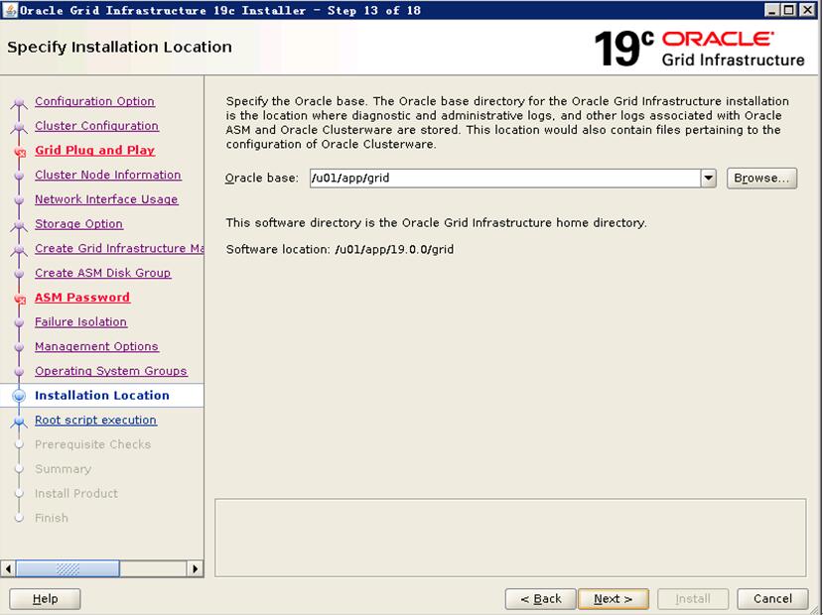Go Back to the previous step

541,599
